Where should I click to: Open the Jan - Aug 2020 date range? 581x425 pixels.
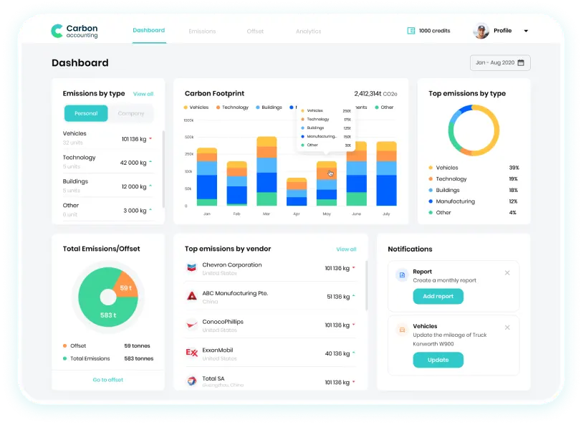pos(500,62)
